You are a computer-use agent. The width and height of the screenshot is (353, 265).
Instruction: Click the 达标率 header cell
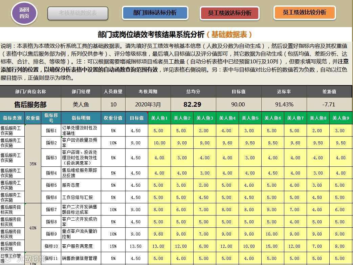(284, 92)
